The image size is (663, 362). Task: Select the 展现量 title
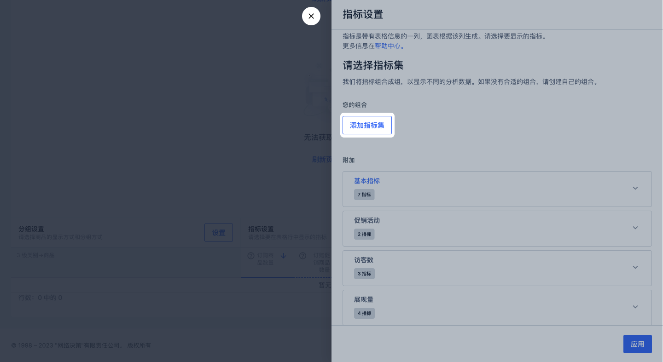click(x=364, y=299)
